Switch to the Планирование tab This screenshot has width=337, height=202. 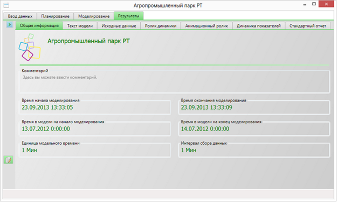[x=55, y=16]
